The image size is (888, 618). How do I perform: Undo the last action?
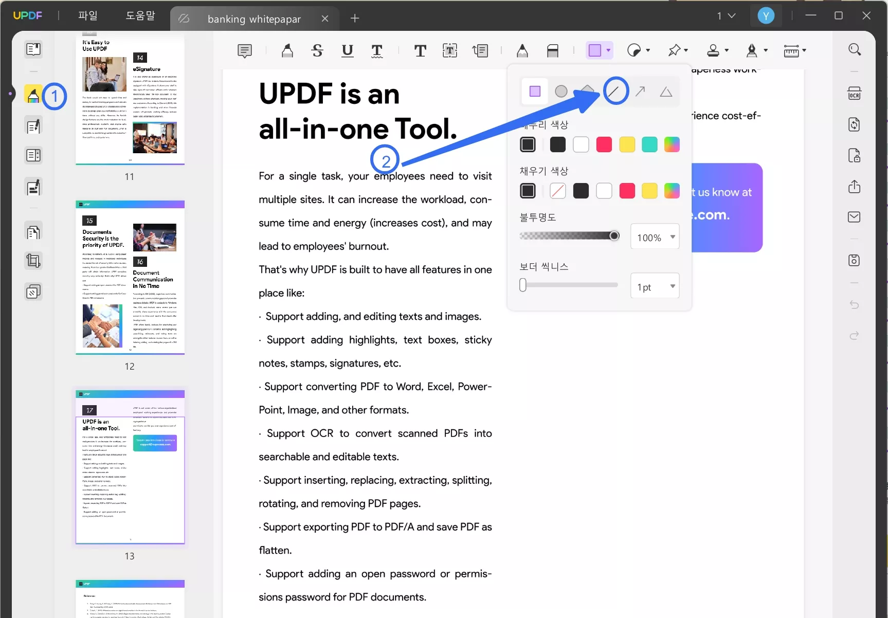(x=855, y=305)
